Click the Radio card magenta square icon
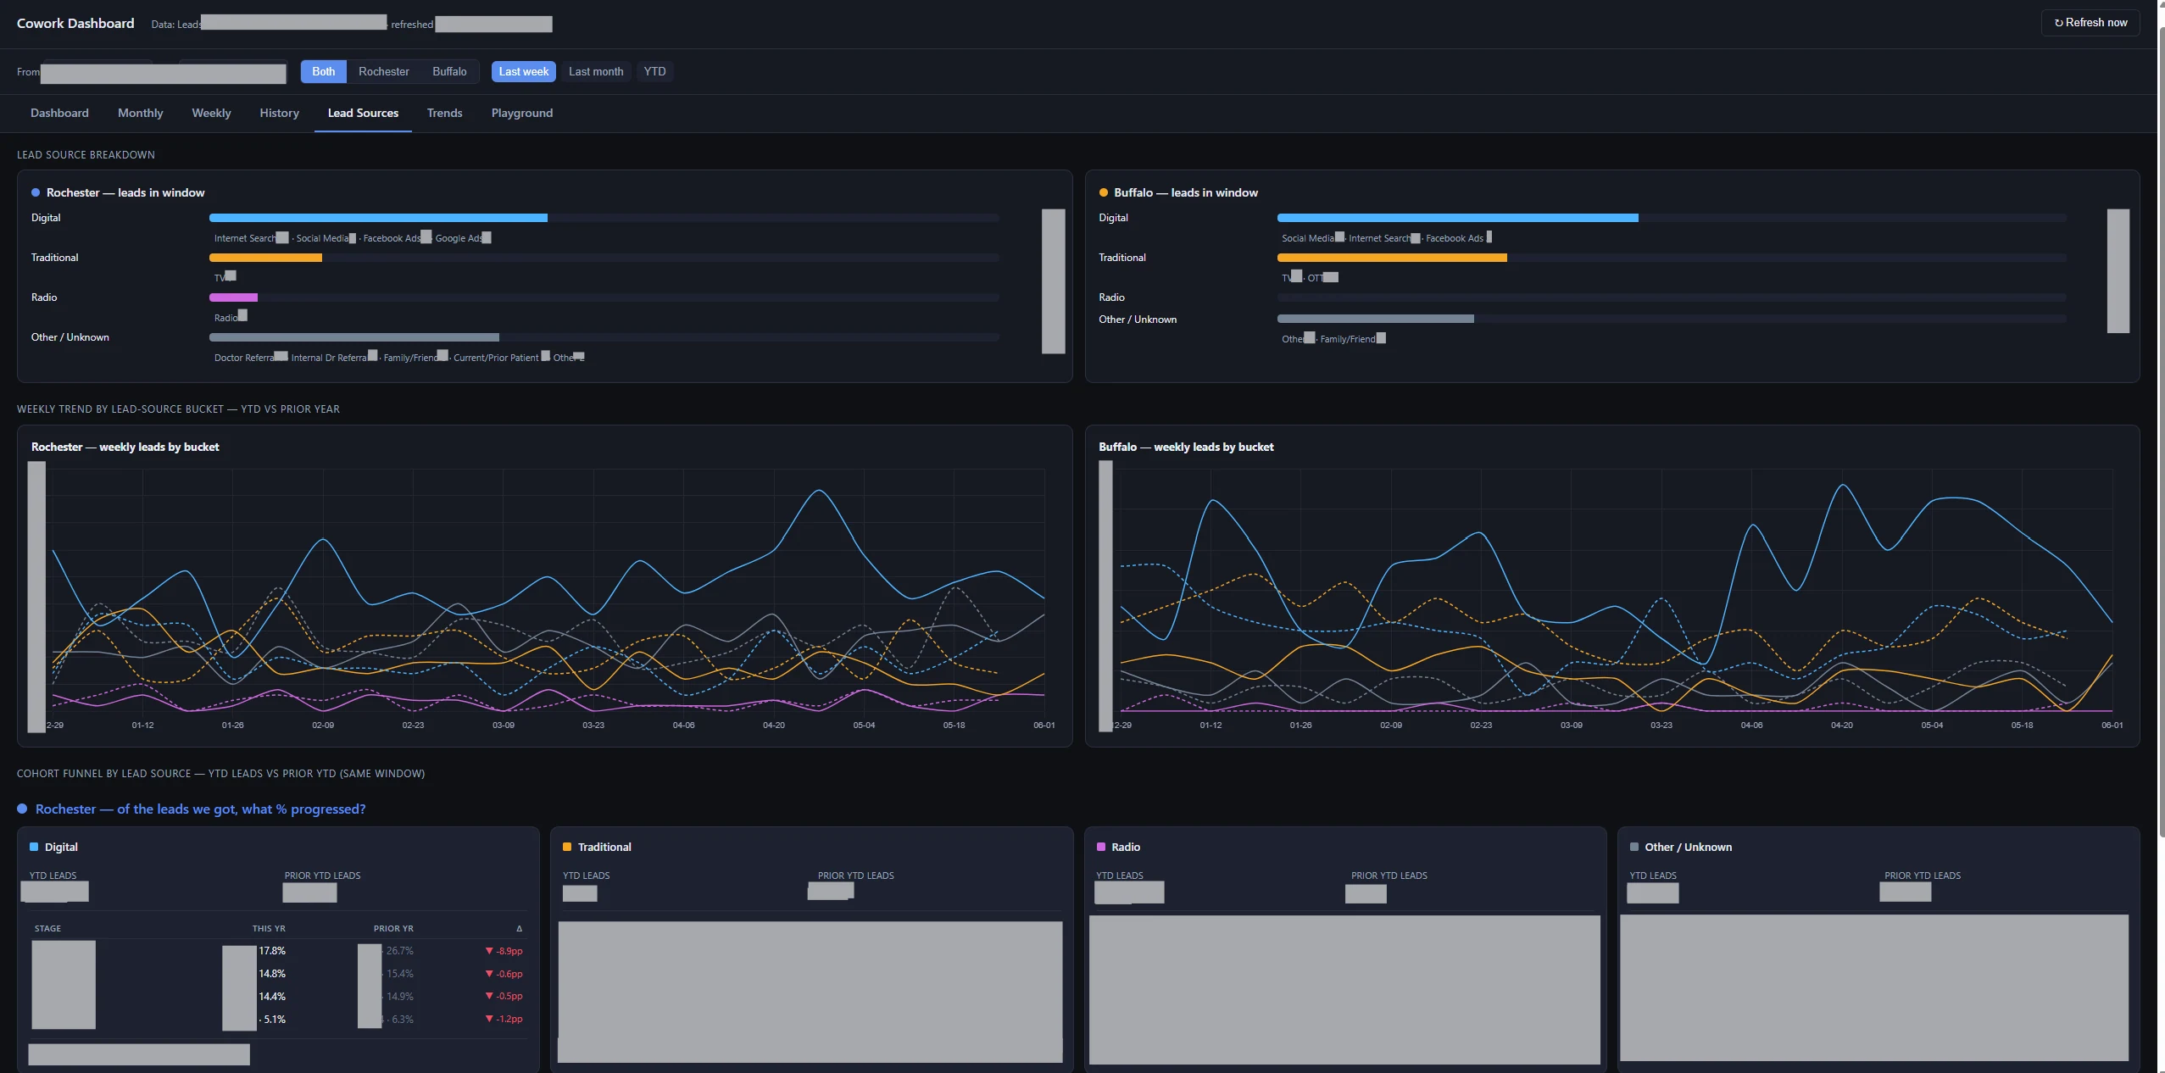2165x1073 pixels. pyautogui.click(x=1101, y=847)
